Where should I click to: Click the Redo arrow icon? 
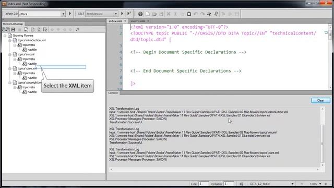pos(202,14)
